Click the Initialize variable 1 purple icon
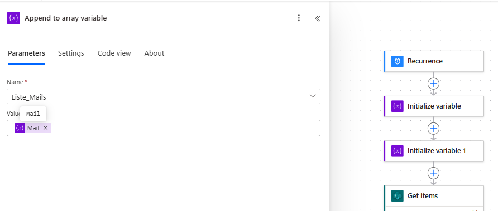The image size is (498, 211). (398, 150)
